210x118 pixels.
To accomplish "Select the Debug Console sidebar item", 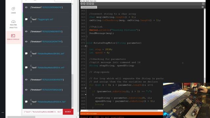I will pyautogui.click(x=13, y=37).
